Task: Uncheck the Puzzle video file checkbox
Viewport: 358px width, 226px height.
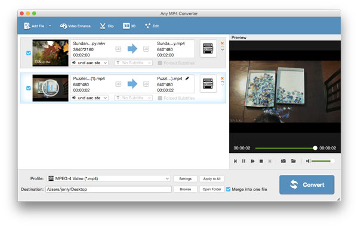Action: tap(29, 88)
